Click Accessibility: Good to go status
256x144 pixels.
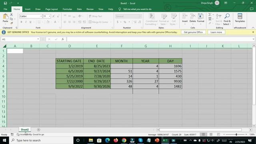[x=30, y=134]
